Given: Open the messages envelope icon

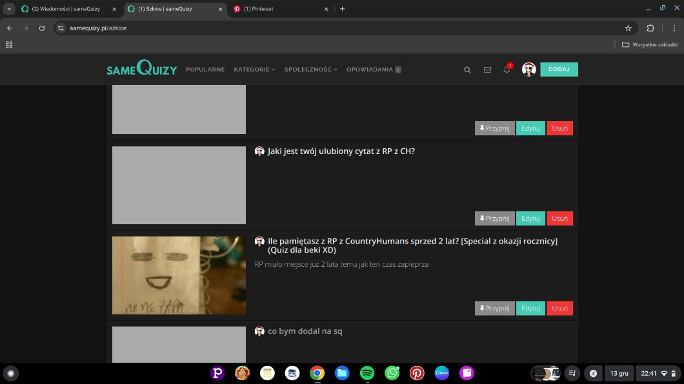Looking at the screenshot, I should pyautogui.click(x=487, y=70).
